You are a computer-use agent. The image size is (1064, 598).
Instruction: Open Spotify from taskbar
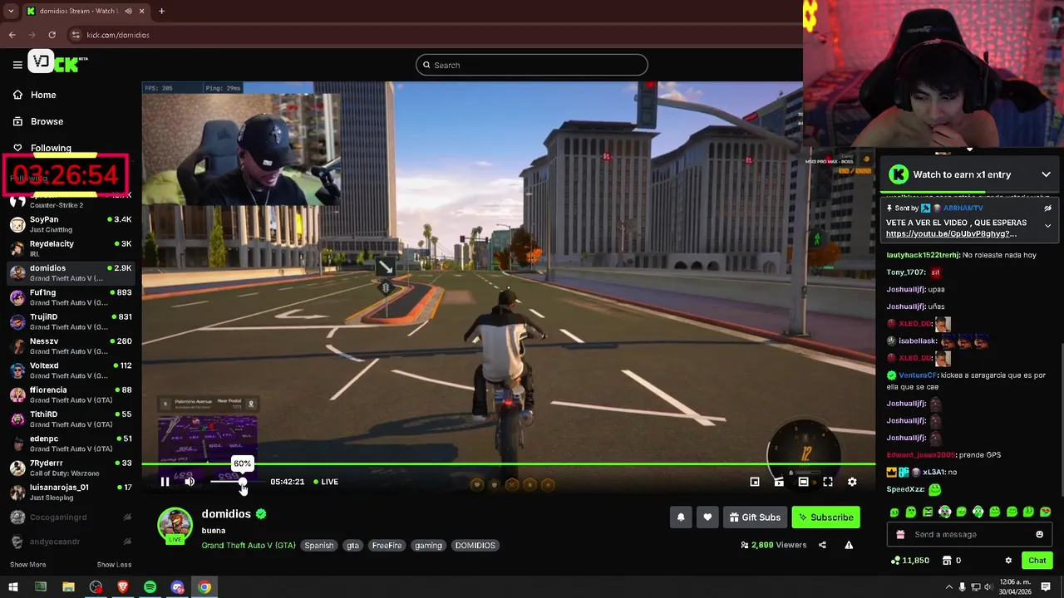(x=150, y=587)
